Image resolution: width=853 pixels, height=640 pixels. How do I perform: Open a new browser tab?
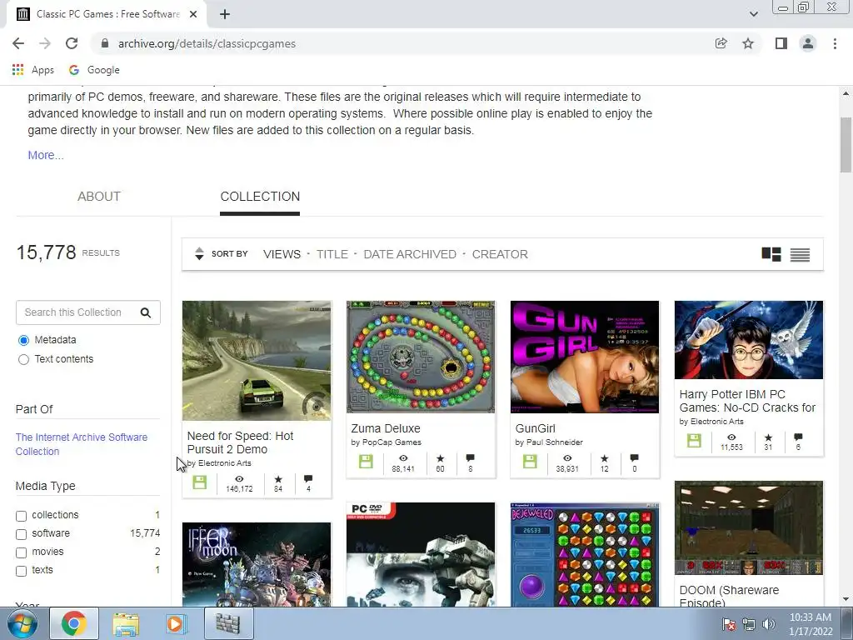coord(225,14)
